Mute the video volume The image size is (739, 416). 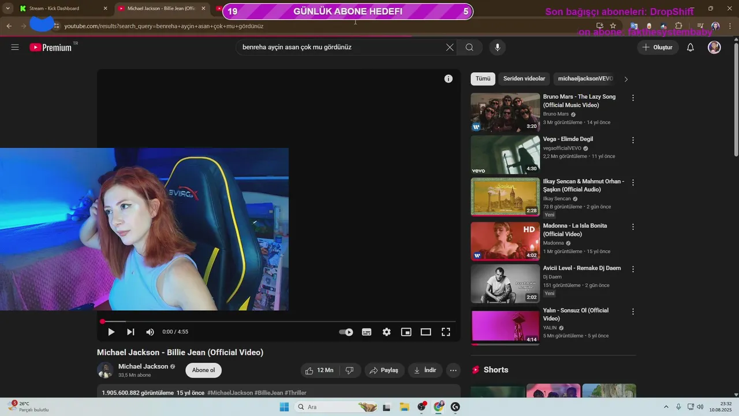(150, 332)
